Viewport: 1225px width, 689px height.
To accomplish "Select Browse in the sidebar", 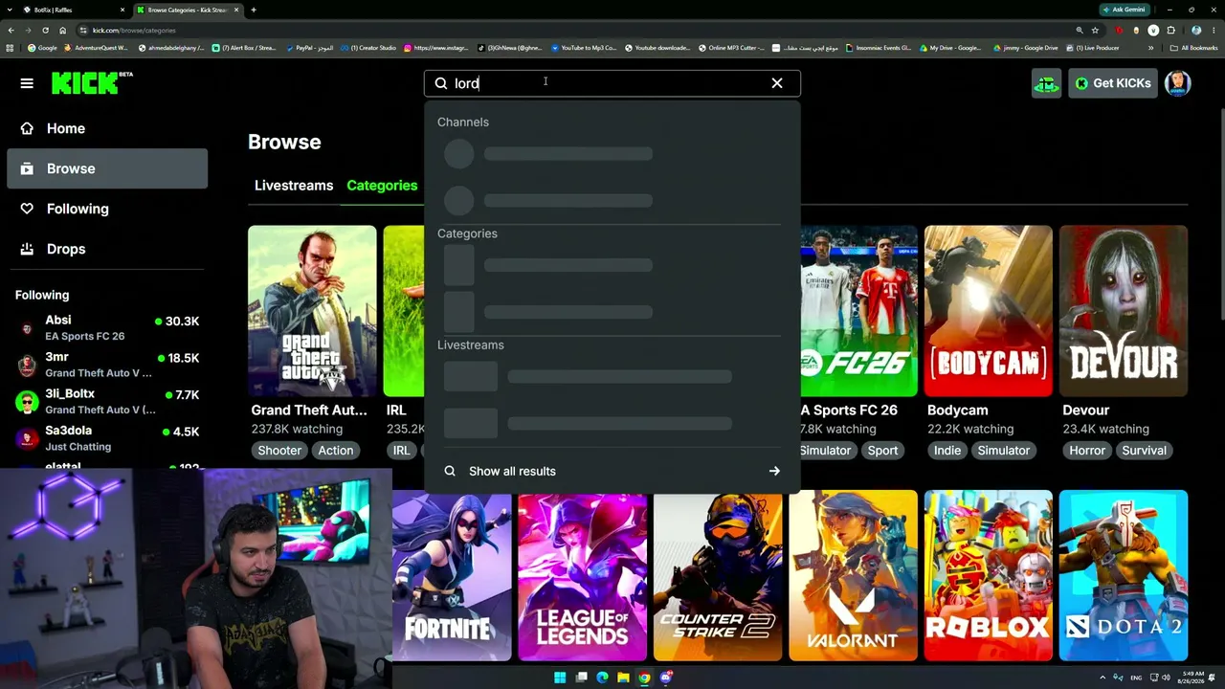I will tap(107, 168).
